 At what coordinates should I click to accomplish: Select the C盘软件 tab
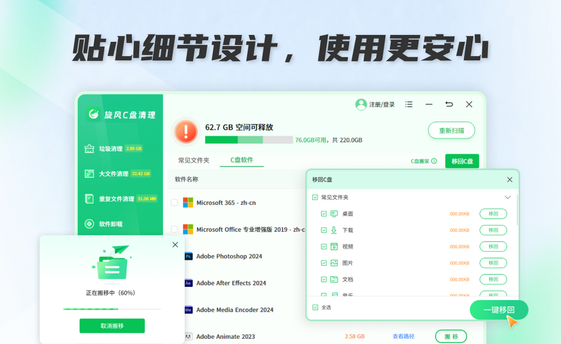[x=242, y=160]
